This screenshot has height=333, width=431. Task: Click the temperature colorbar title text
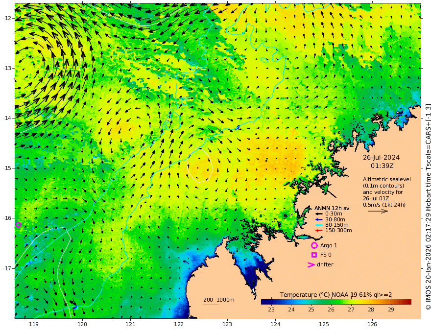(336, 295)
